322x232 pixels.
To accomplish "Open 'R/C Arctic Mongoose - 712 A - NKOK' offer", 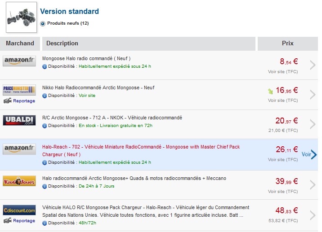I will pos(112,118).
